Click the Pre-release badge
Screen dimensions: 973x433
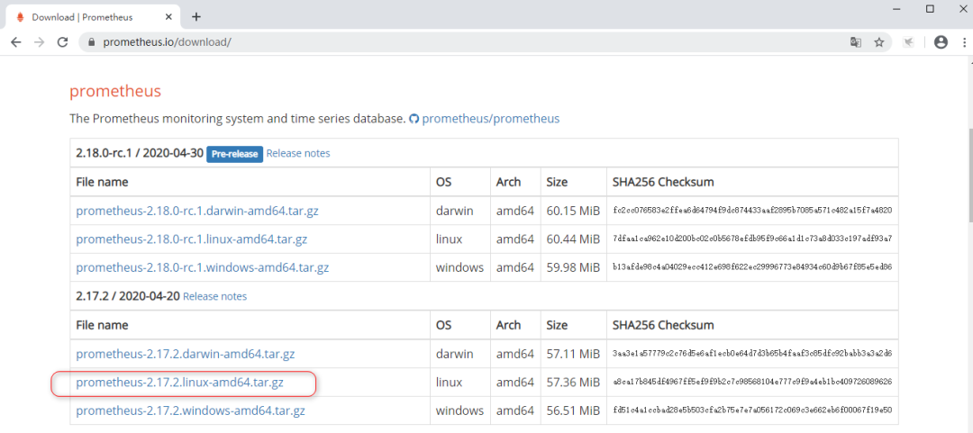click(234, 154)
